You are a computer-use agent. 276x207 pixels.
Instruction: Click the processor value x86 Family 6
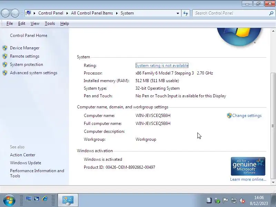(x=174, y=73)
